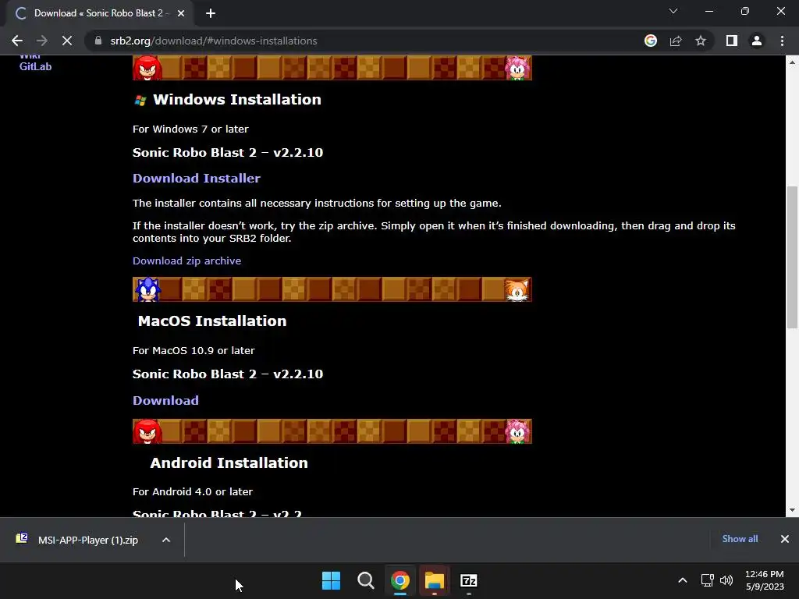Click the Windows Installation heading

tap(237, 100)
